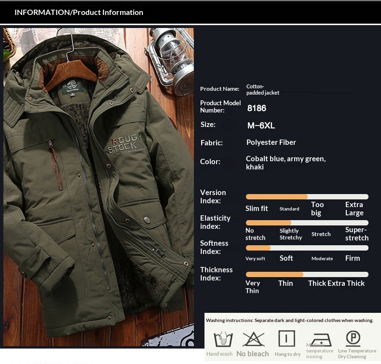
Task: Click the Softness Index bar
Action: [x=307, y=248]
